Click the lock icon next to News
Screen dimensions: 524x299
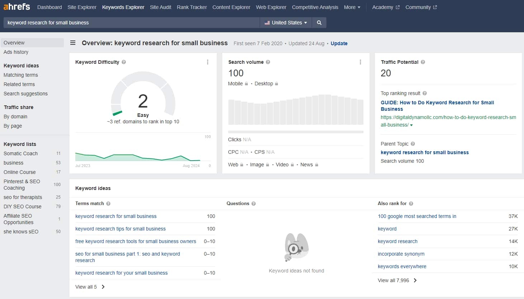[317, 165]
